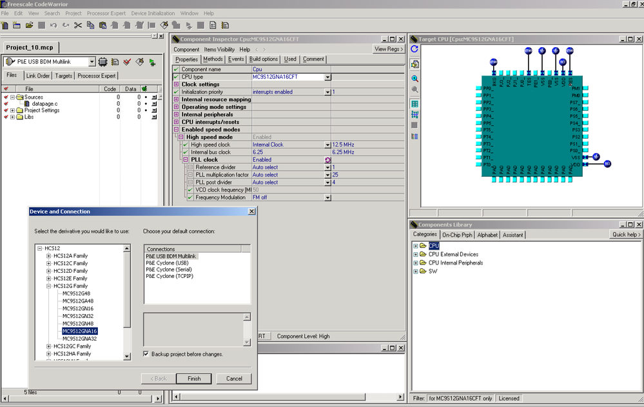The width and height of the screenshot is (644, 407).
Task: Click derivative tree scrollbar down arrow
Action: coord(127,357)
